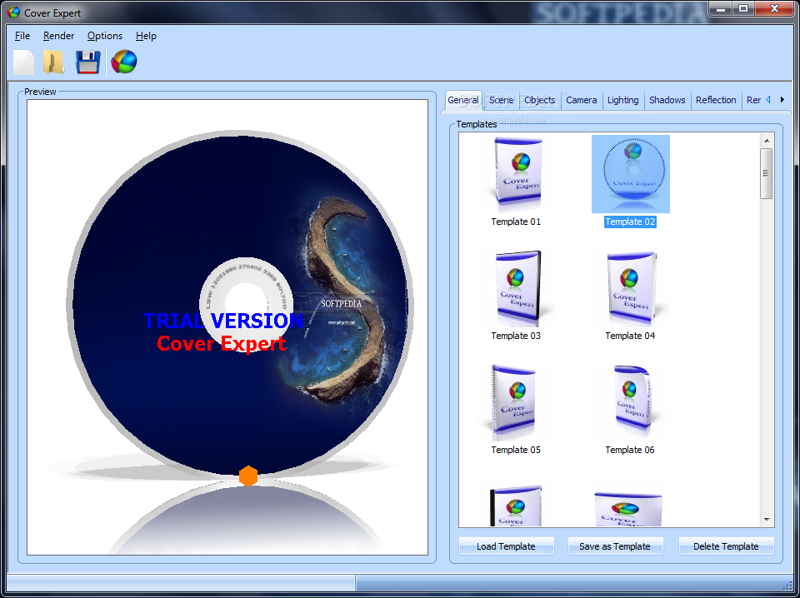Select the Template 02 disc thumbnail
Screen dimensions: 800x598
click(x=631, y=174)
